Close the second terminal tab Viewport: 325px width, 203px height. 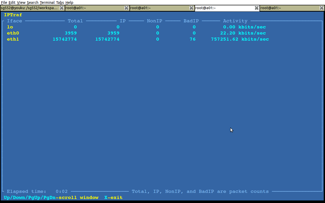click(x=126, y=8)
